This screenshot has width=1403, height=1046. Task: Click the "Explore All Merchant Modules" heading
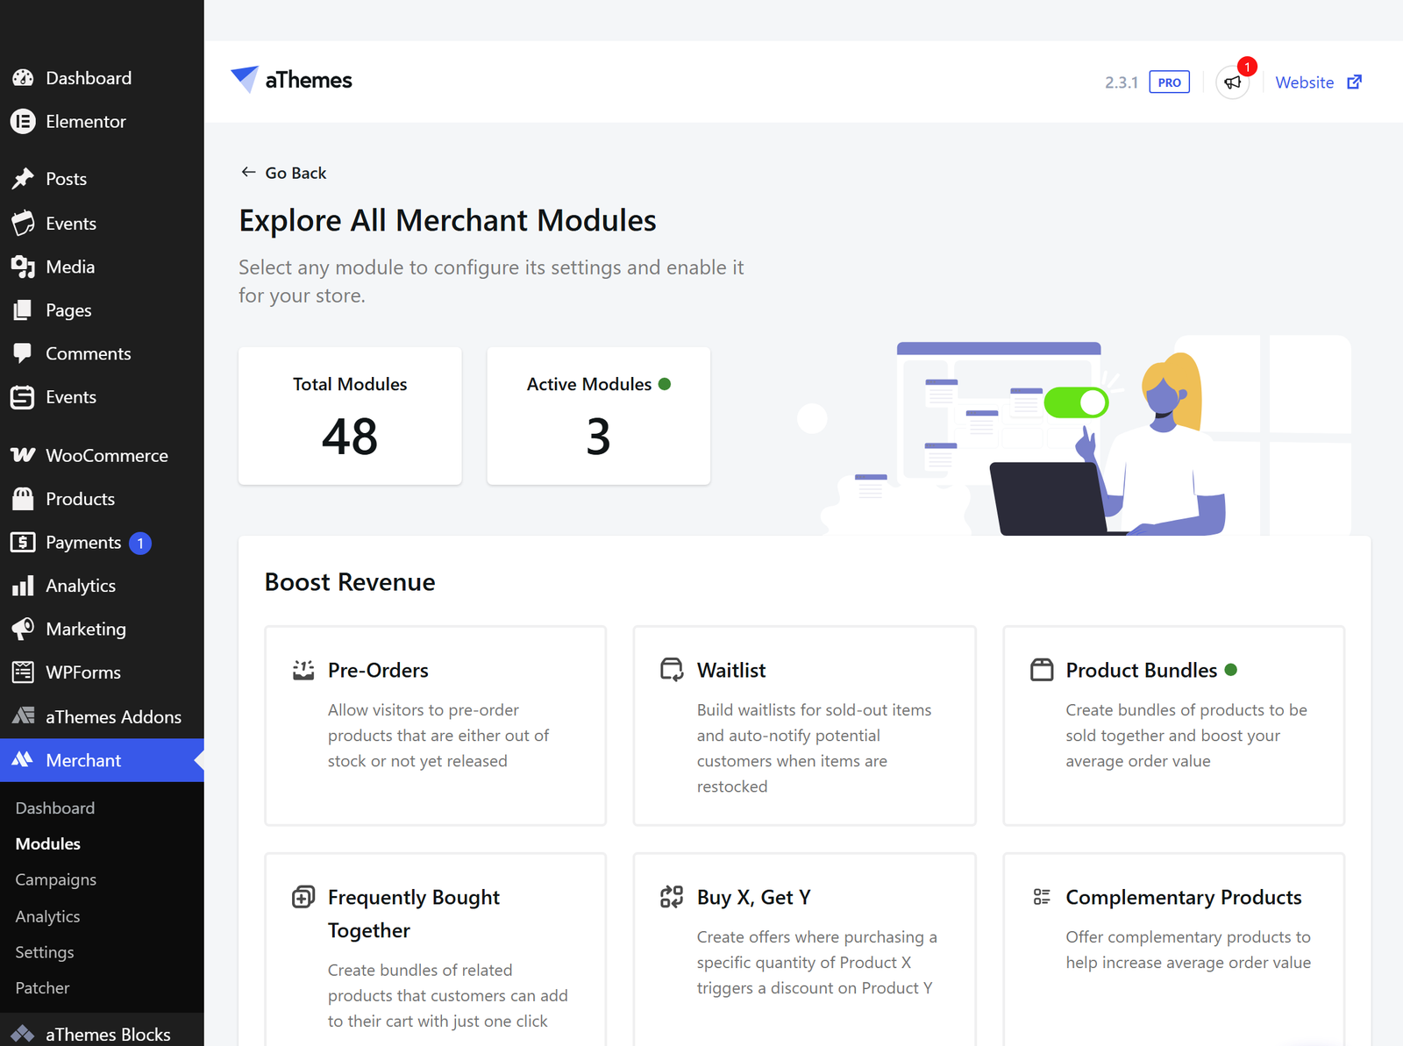point(447,221)
